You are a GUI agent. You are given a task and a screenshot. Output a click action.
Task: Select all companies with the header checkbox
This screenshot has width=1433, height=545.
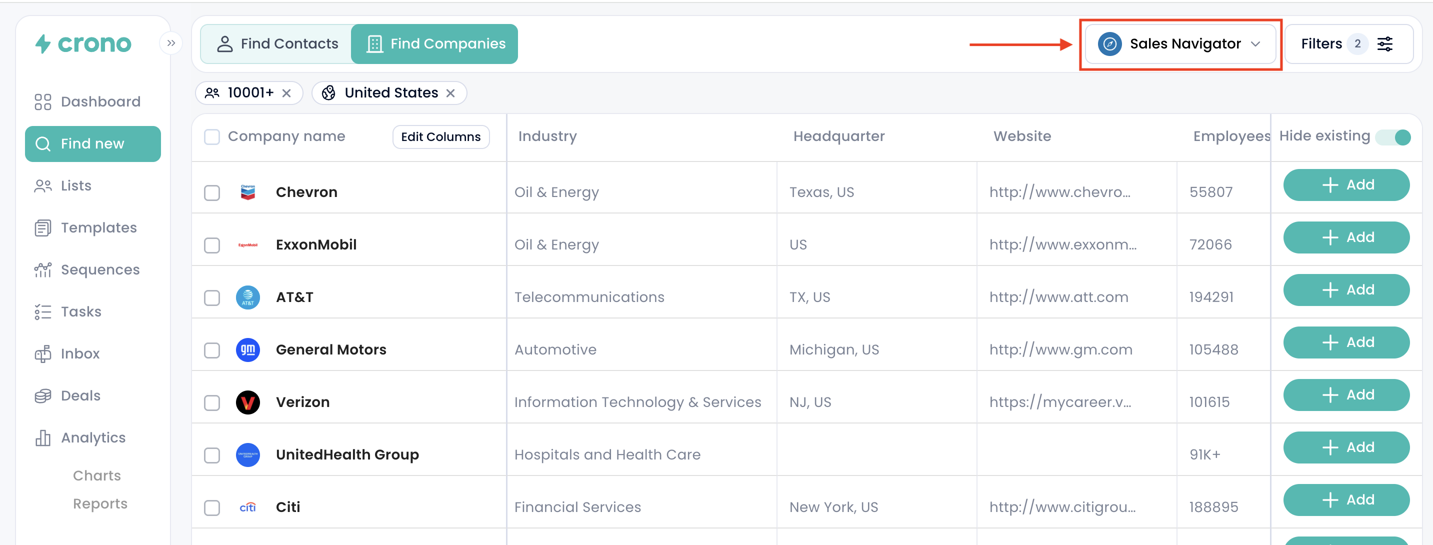click(212, 137)
